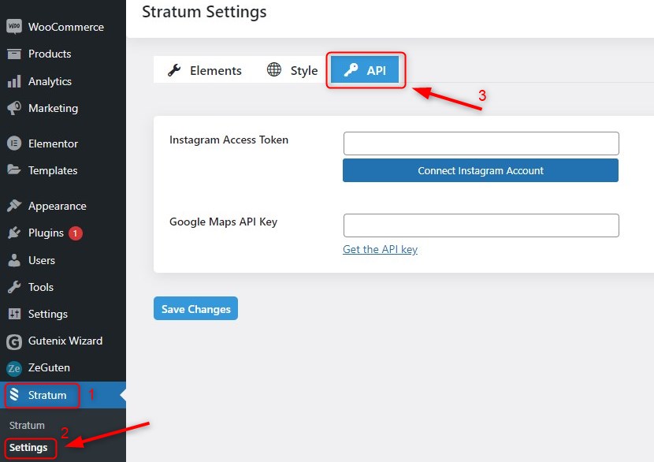Select the Marketing megaphone icon
The width and height of the screenshot is (654, 462).
coord(13,108)
